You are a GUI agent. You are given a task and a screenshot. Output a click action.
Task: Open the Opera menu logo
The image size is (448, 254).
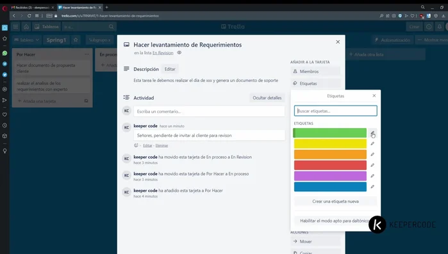click(4, 8)
